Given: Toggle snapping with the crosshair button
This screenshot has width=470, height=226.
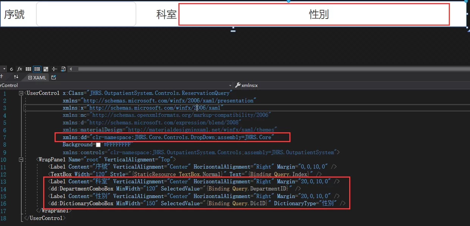Looking at the screenshot, I should coord(54,69).
